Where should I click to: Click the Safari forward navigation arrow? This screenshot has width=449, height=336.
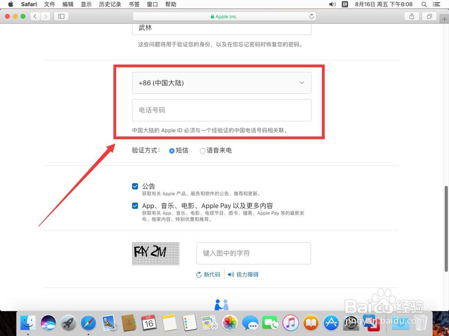[x=45, y=16]
